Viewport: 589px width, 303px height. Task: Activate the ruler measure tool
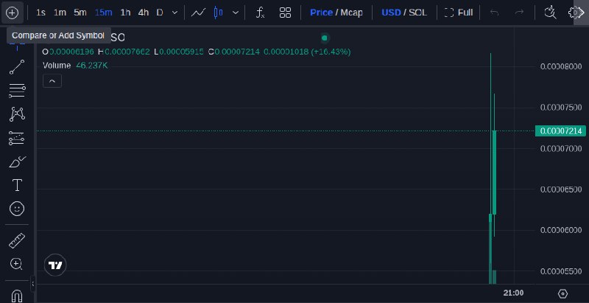pos(17,240)
